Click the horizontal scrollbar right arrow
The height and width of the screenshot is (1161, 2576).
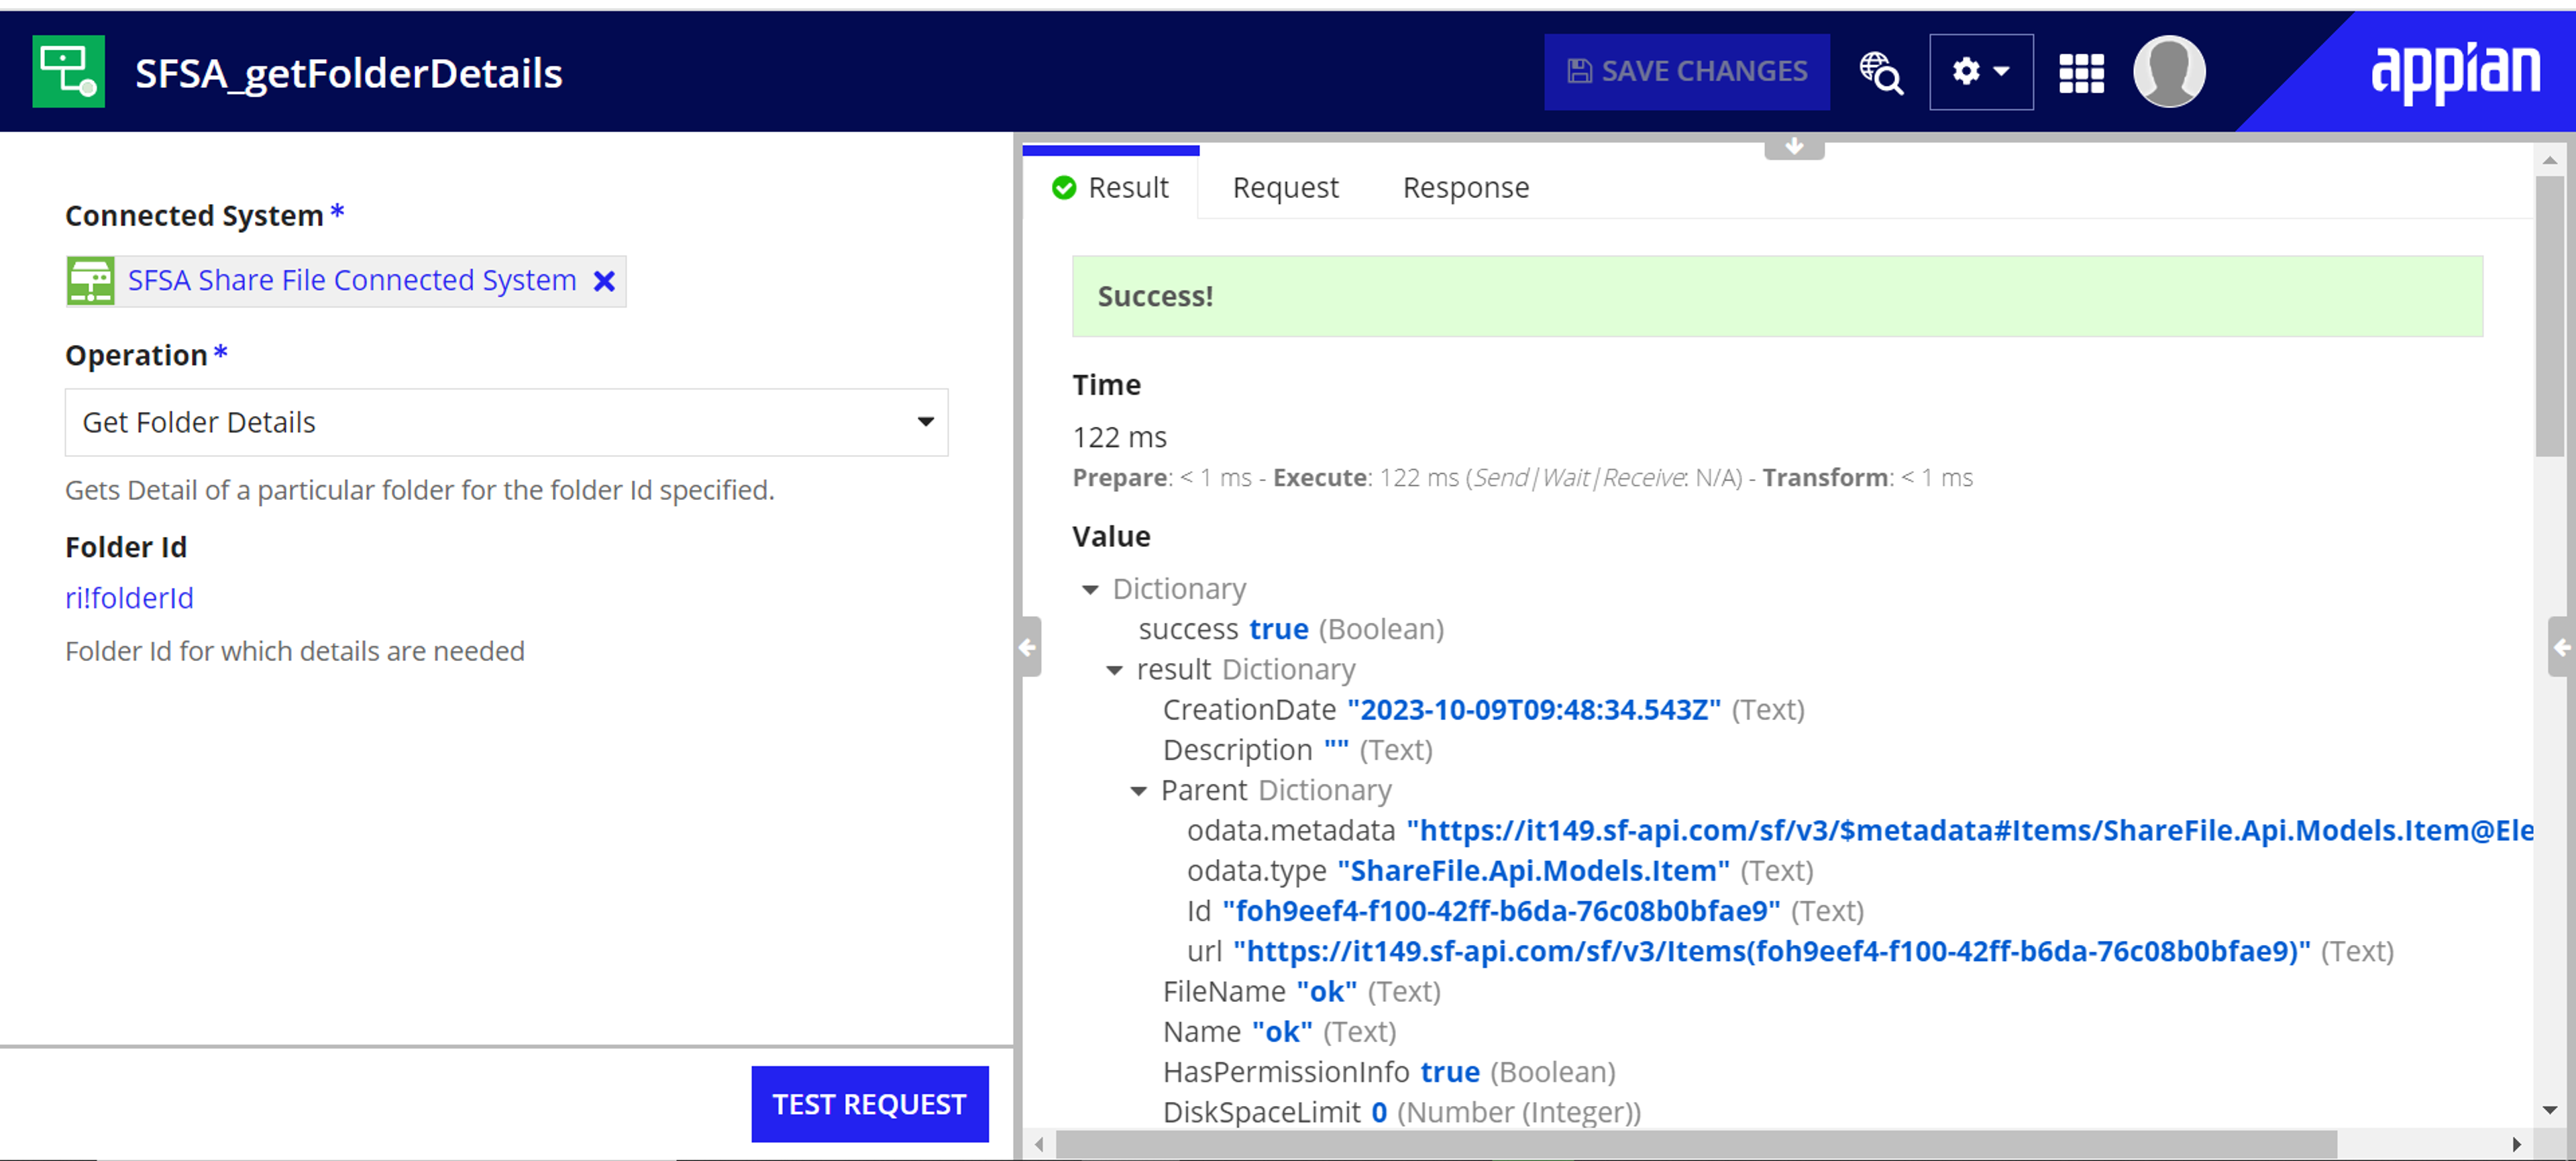click(2516, 1143)
